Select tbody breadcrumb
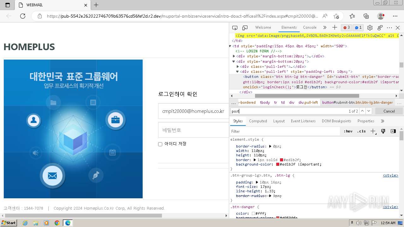Screen dimensions: 404x227 click(265, 102)
